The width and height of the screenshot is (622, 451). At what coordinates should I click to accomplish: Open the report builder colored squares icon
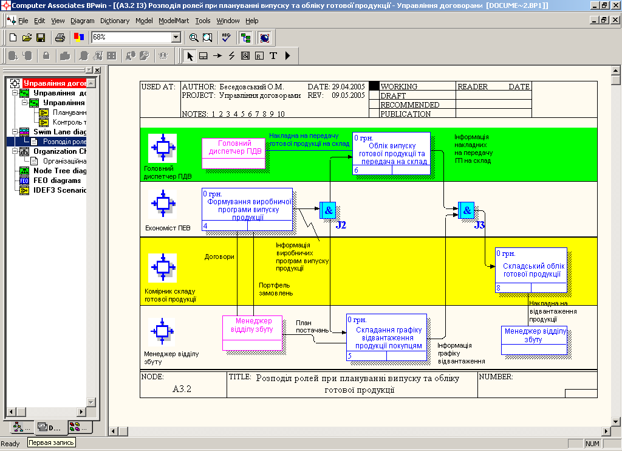[x=79, y=38]
